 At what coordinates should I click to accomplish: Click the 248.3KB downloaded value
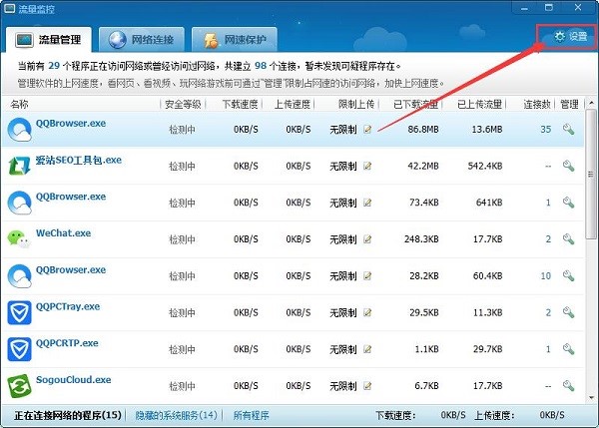point(421,239)
